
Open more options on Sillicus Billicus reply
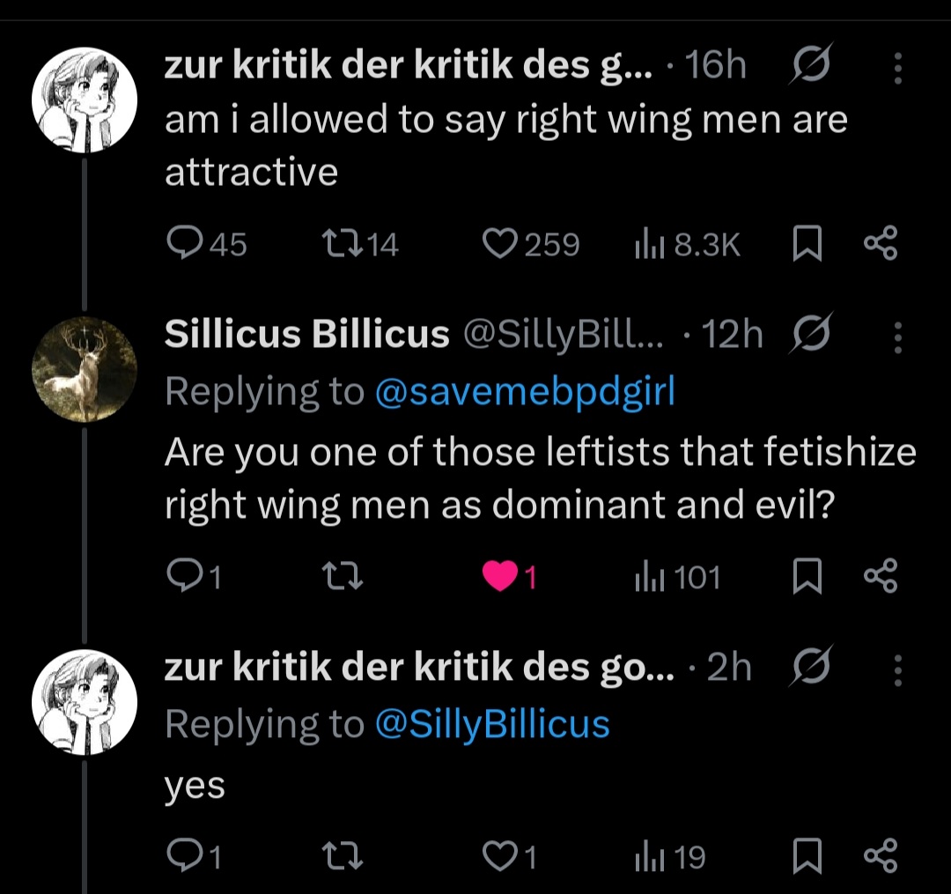pyautogui.click(x=897, y=336)
